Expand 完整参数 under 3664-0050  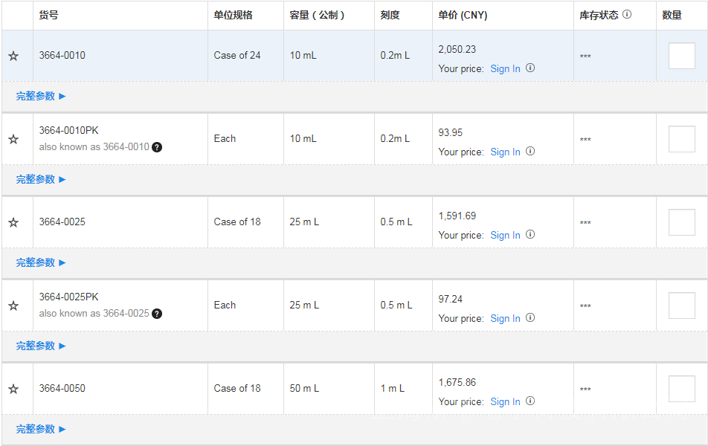41,429
